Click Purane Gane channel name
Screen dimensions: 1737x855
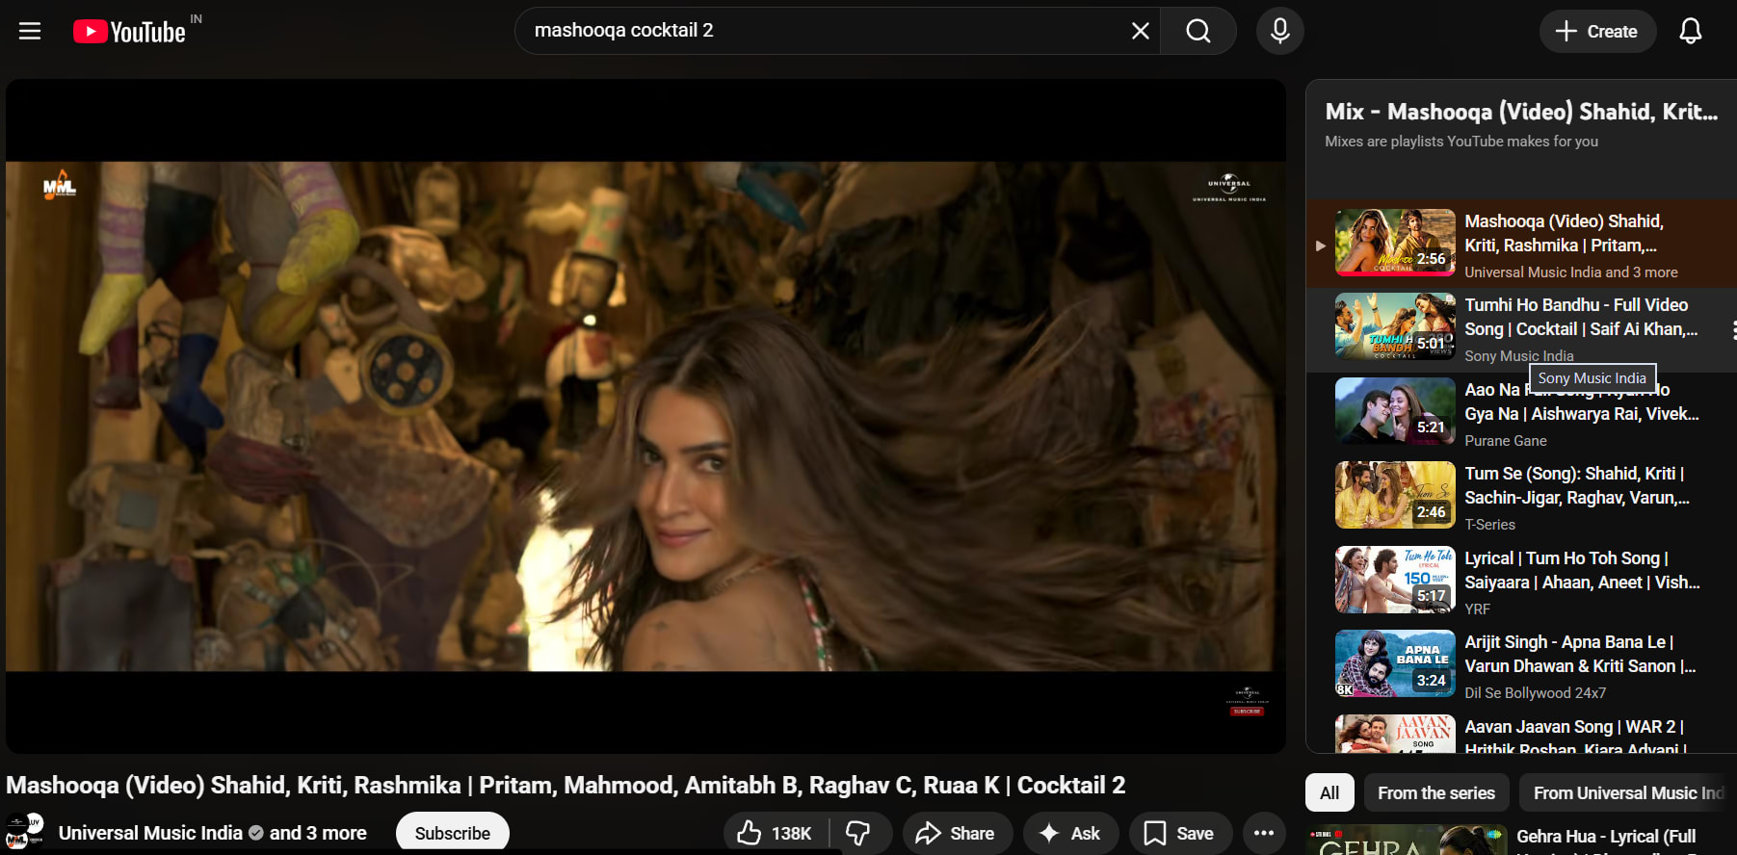tap(1506, 441)
